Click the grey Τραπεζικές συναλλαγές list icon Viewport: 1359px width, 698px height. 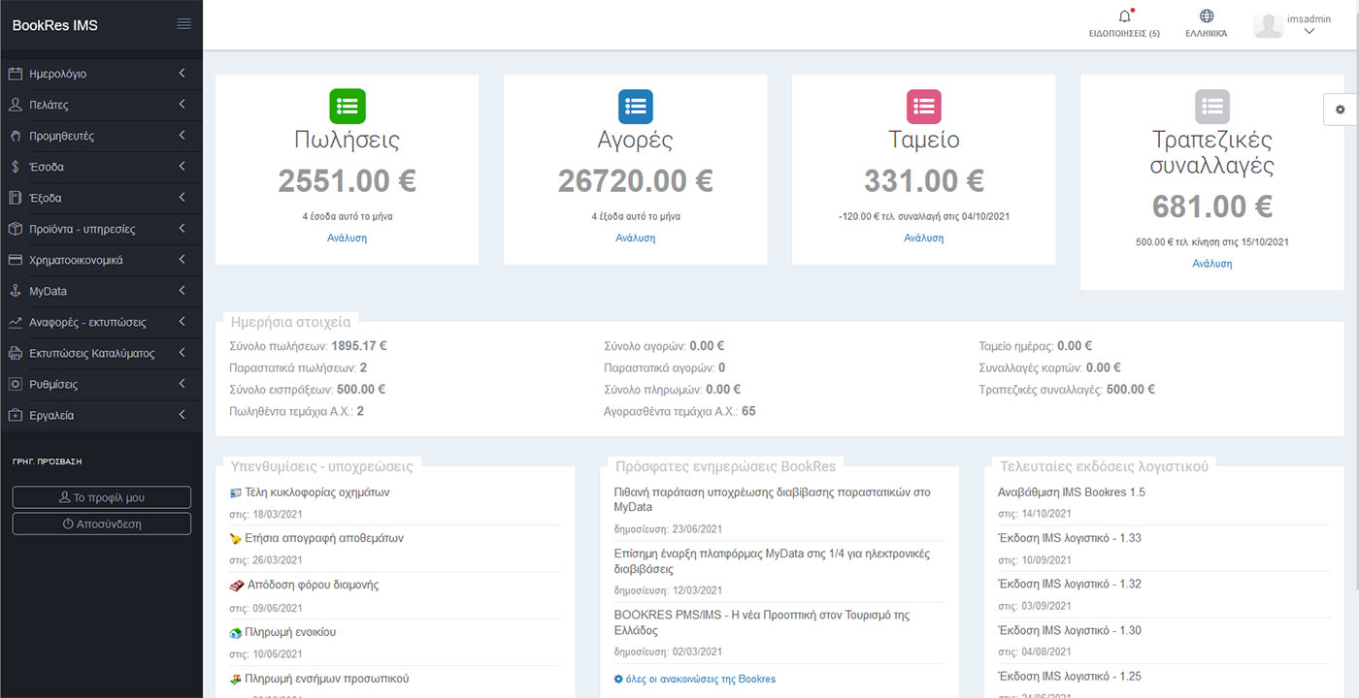[1212, 106]
